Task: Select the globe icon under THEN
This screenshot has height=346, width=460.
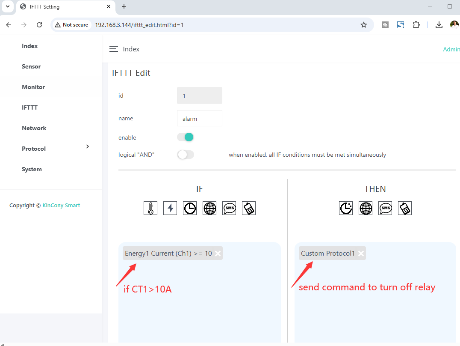Action: click(x=366, y=208)
